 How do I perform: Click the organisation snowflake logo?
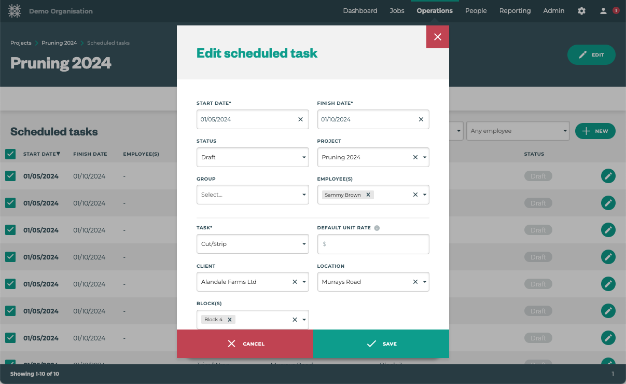tap(15, 11)
